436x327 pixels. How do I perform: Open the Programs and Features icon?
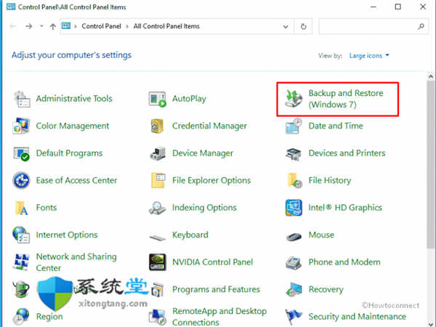coord(158,290)
